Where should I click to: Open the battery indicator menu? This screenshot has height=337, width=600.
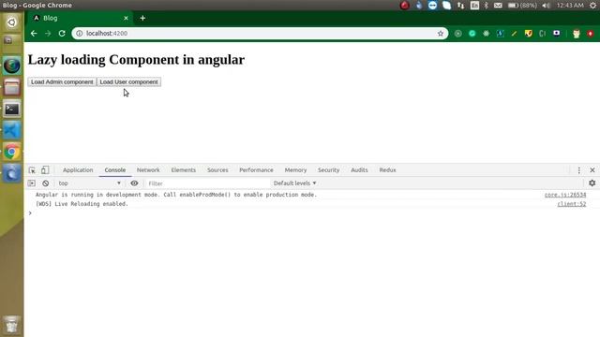[x=522, y=6]
